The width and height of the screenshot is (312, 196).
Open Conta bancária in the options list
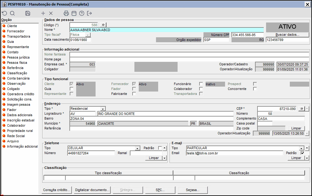point(18,78)
